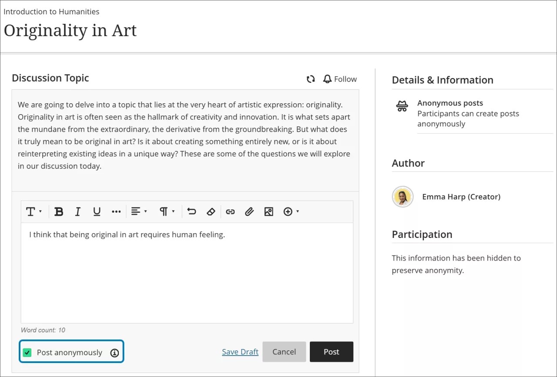View info about anonymous posting
This screenshot has width=557, height=377.
point(114,353)
